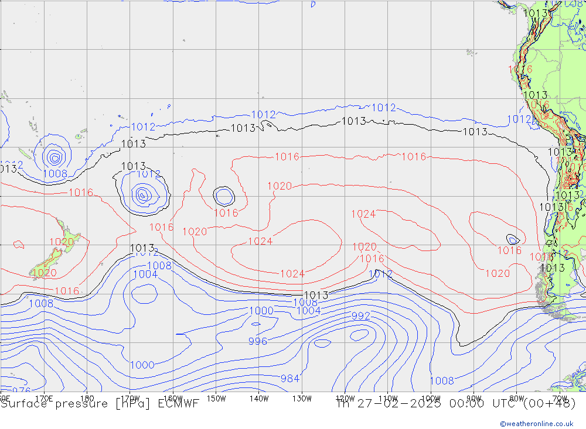Select the 80W longitude label
This screenshot has width=586, height=429.
tap(517, 399)
